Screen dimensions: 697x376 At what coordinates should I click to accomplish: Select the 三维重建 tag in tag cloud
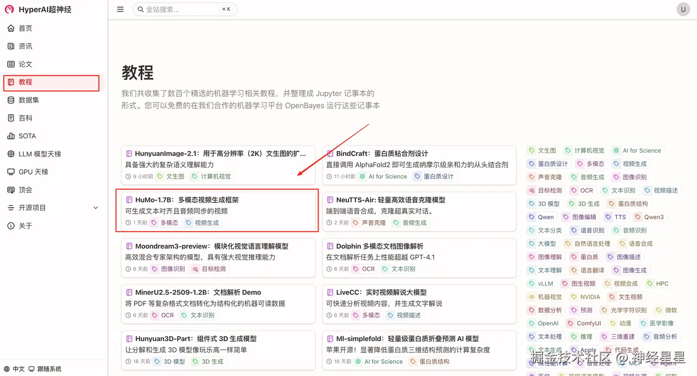[618, 337]
